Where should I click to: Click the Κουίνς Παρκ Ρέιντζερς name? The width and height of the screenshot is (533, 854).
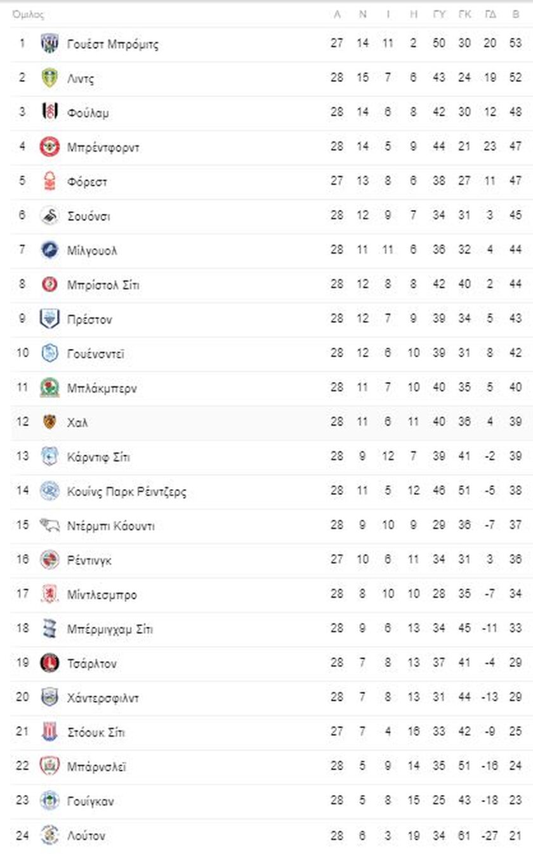coord(127,492)
